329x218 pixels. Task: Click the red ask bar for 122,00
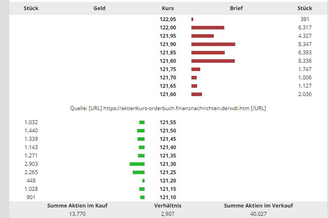[208, 28]
